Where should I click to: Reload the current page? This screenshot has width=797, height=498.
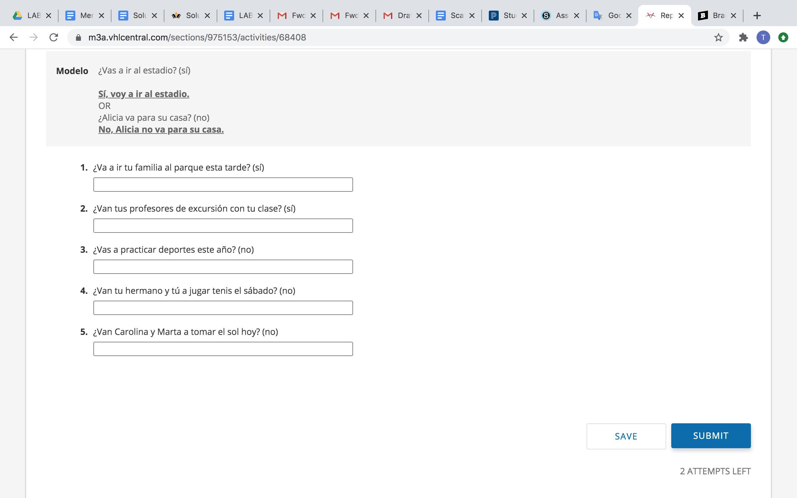[54, 37]
